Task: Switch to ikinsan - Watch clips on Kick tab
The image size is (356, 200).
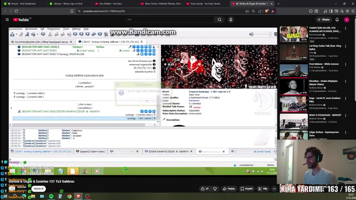Action: click(68, 4)
